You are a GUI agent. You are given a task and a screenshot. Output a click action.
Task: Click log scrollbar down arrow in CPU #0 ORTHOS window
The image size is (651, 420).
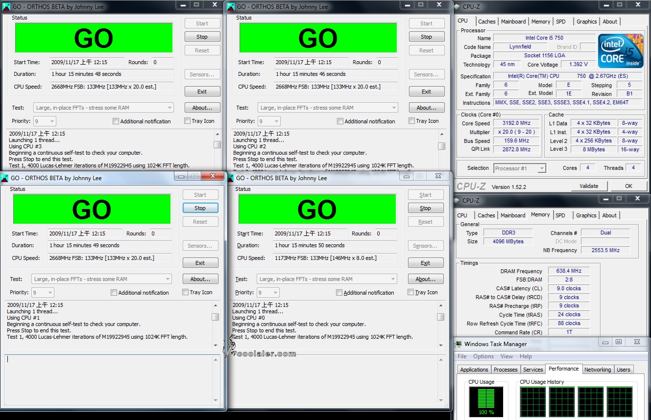(x=440, y=346)
